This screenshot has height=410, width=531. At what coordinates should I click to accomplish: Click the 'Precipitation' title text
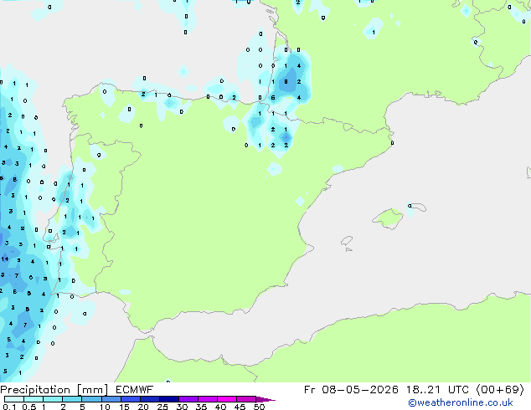point(35,390)
